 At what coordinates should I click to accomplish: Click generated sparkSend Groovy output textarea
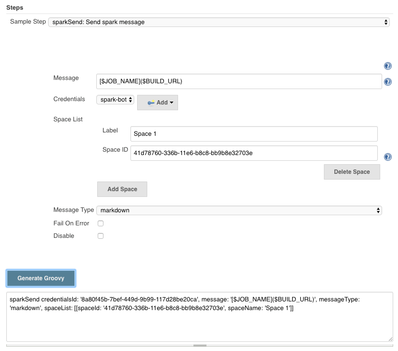200,317
